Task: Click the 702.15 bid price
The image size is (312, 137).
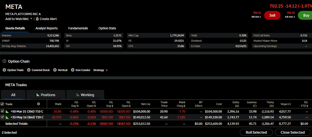Action: [257, 13]
